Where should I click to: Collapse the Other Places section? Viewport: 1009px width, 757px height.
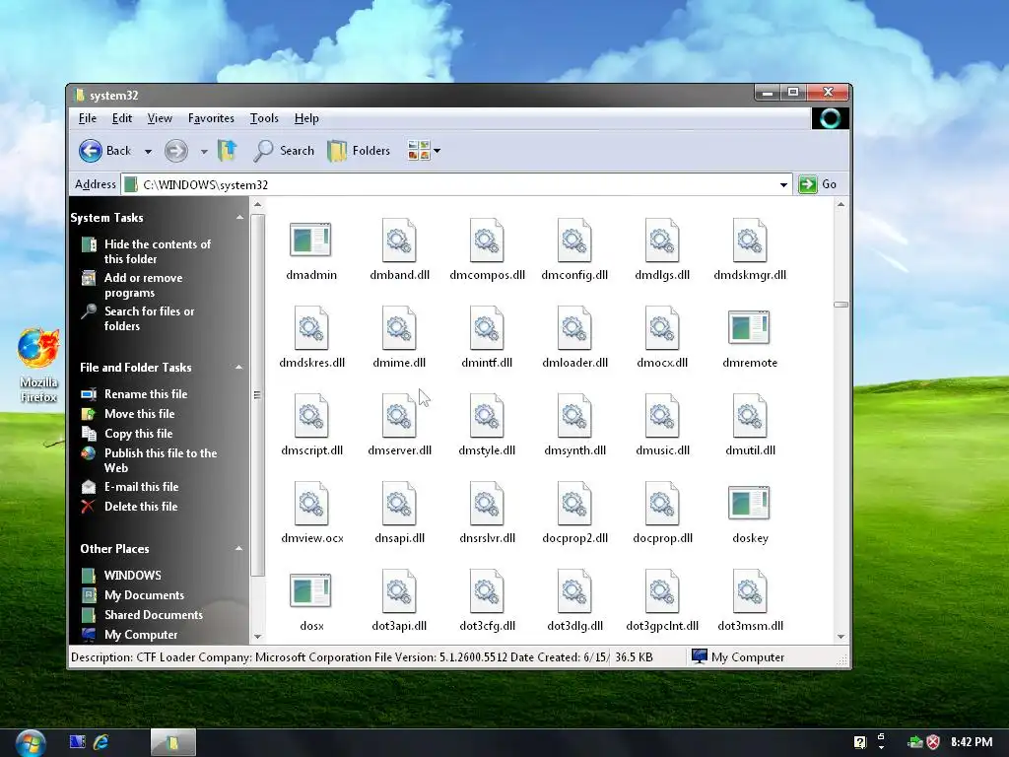click(x=238, y=549)
